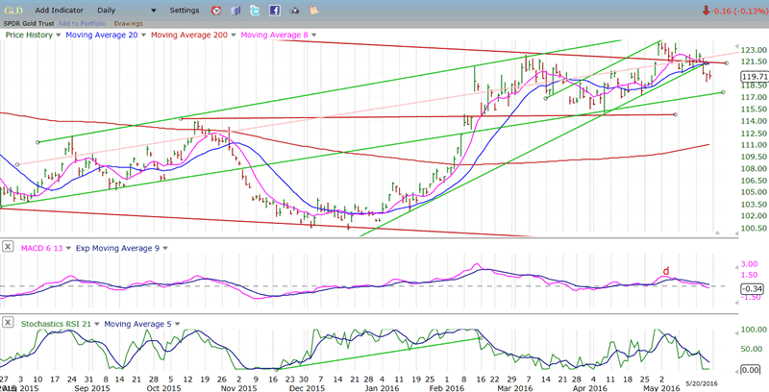This screenshot has width=769, height=392.
Task: Click the book icon in the toolbar
Action: click(x=236, y=11)
